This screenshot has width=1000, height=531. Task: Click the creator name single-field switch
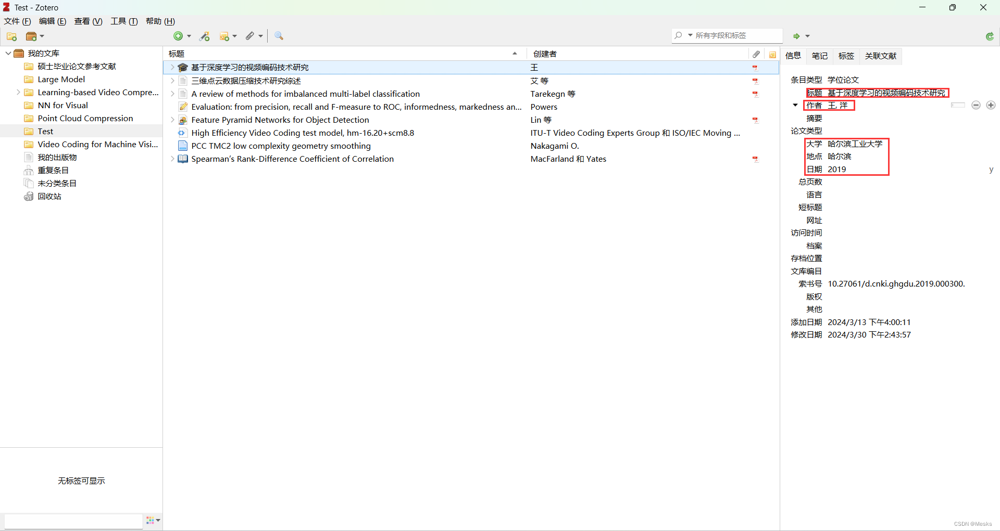[x=958, y=105]
